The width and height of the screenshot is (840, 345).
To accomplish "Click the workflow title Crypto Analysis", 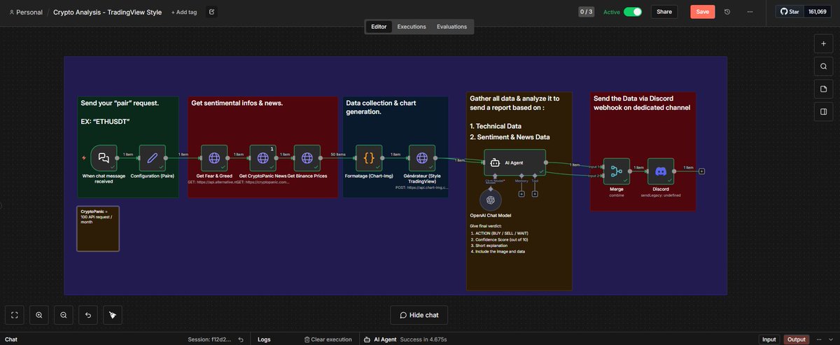I will click(108, 12).
